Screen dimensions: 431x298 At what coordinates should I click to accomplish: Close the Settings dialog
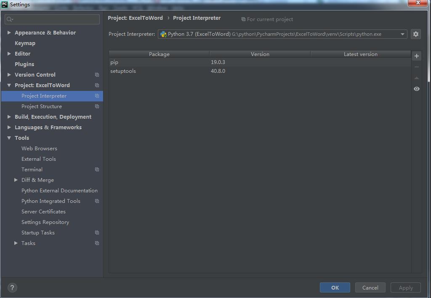pyautogui.click(x=418, y=3)
